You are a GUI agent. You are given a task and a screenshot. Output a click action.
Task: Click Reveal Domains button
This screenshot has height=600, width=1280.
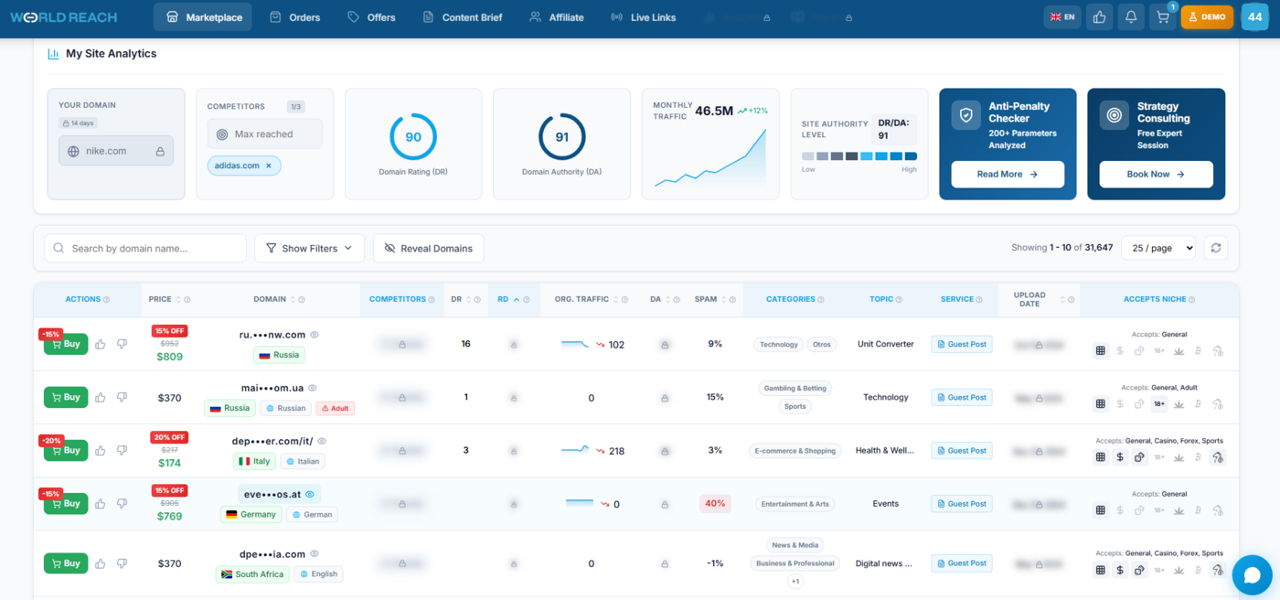[x=428, y=248]
